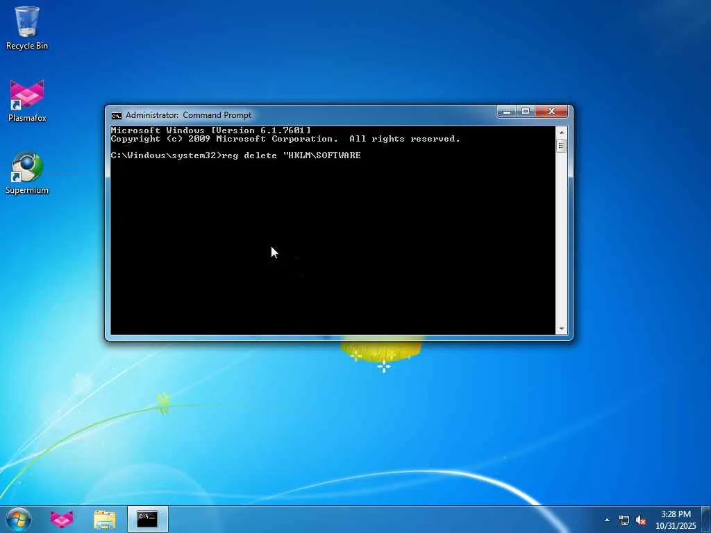The height and width of the screenshot is (533, 711).
Task: Open the clock showing 3:28 PM
Action: click(676, 520)
